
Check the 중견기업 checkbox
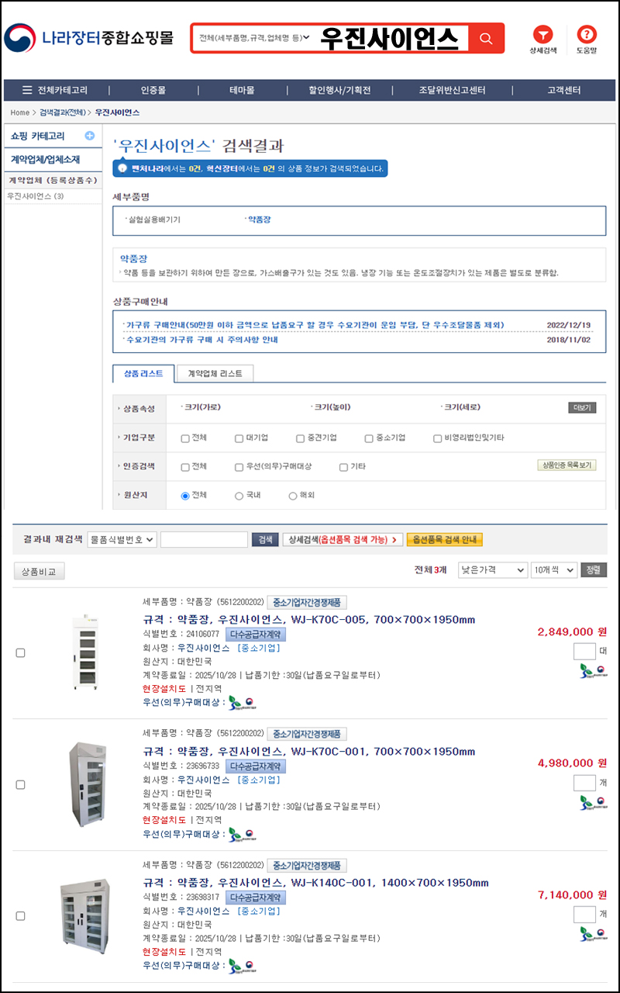point(301,438)
